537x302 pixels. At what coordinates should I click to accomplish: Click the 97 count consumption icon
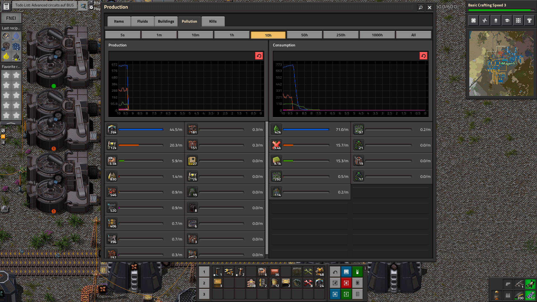click(x=359, y=129)
